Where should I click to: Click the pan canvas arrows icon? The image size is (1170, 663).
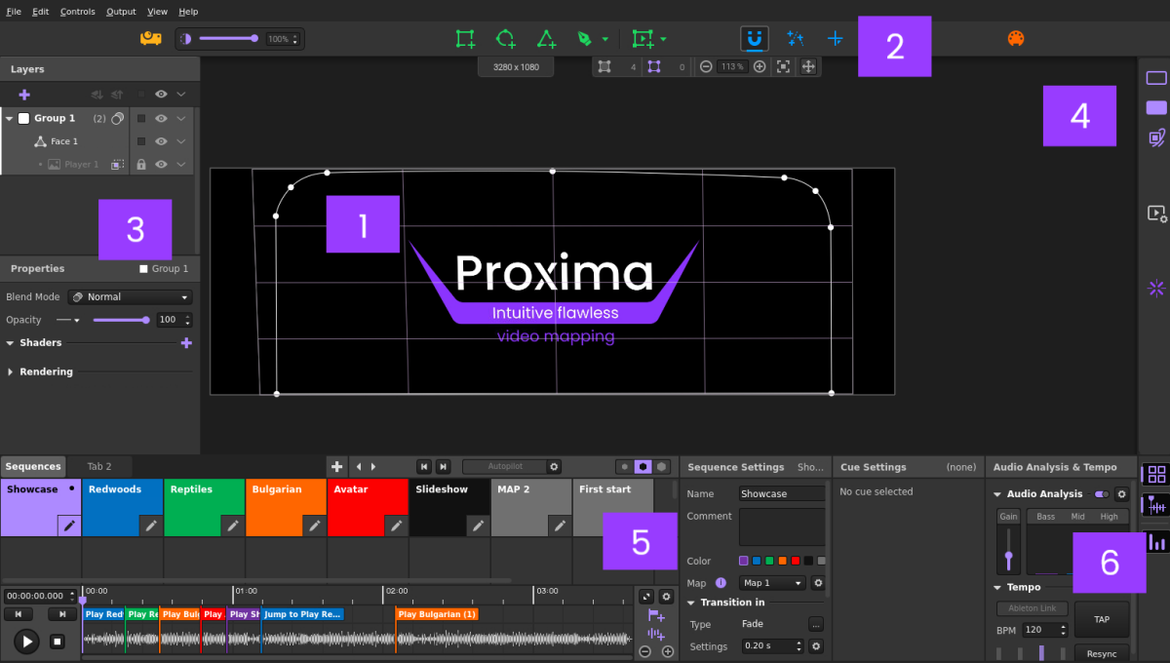point(808,66)
